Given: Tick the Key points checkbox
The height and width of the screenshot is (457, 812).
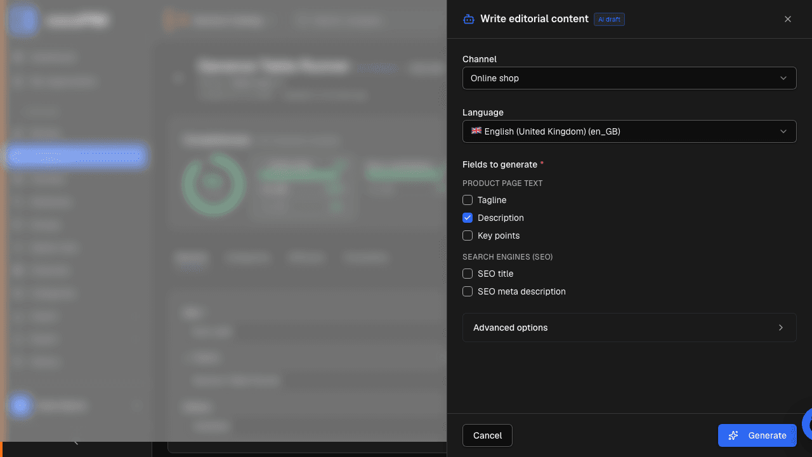Looking at the screenshot, I should point(468,235).
